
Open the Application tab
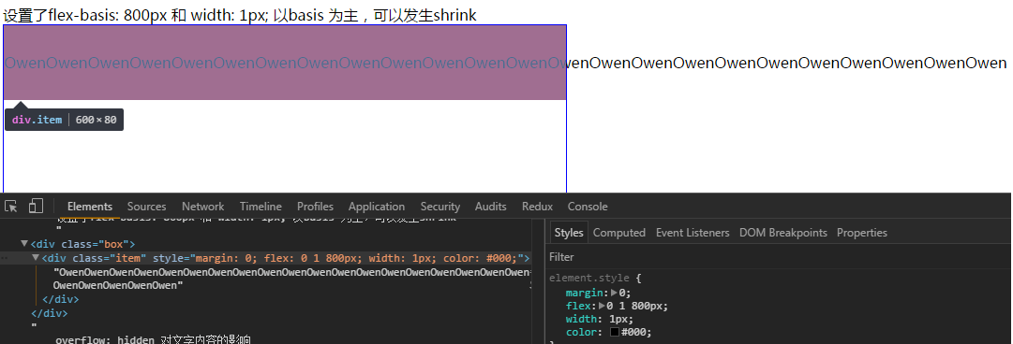377,207
